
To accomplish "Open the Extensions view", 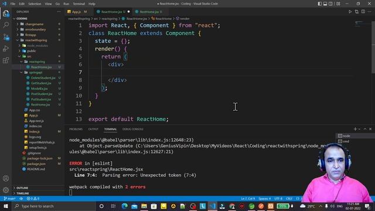I will 6,60.
